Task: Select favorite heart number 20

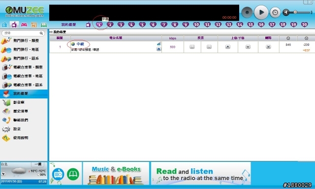Action: 305,25
